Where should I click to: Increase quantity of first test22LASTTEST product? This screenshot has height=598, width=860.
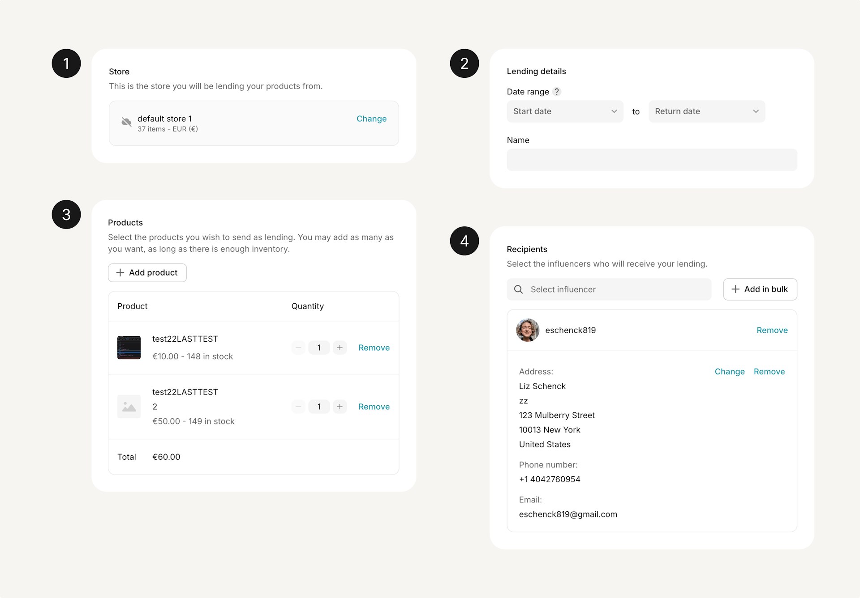(x=340, y=348)
